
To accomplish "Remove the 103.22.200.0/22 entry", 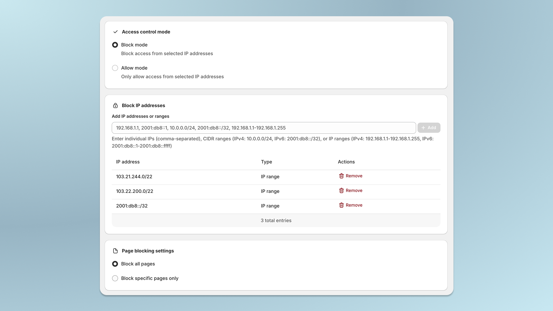I will coord(350,191).
